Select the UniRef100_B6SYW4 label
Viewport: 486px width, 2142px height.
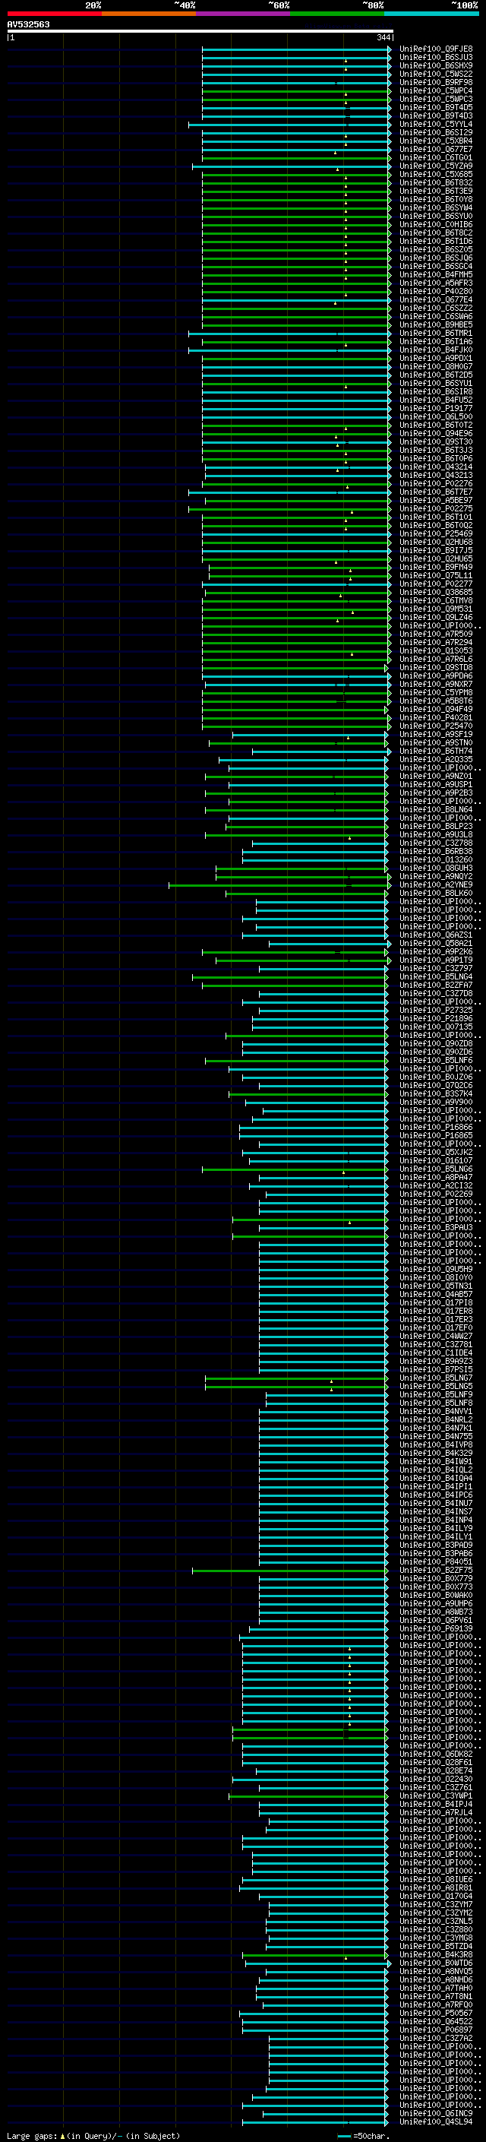pos(436,208)
